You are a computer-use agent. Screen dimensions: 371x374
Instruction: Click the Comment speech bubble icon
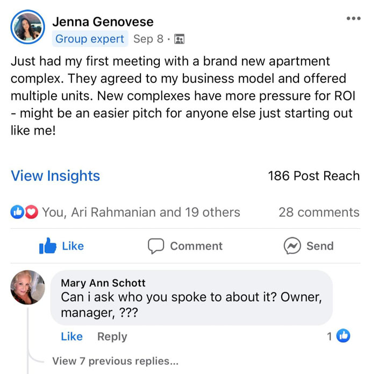click(156, 246)
